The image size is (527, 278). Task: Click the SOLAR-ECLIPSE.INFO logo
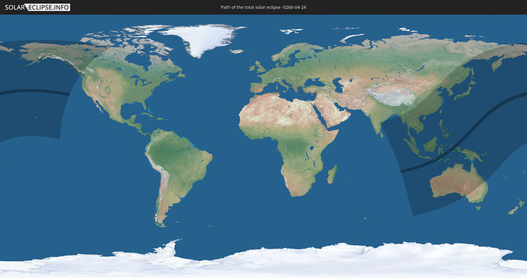click(37, 7)
